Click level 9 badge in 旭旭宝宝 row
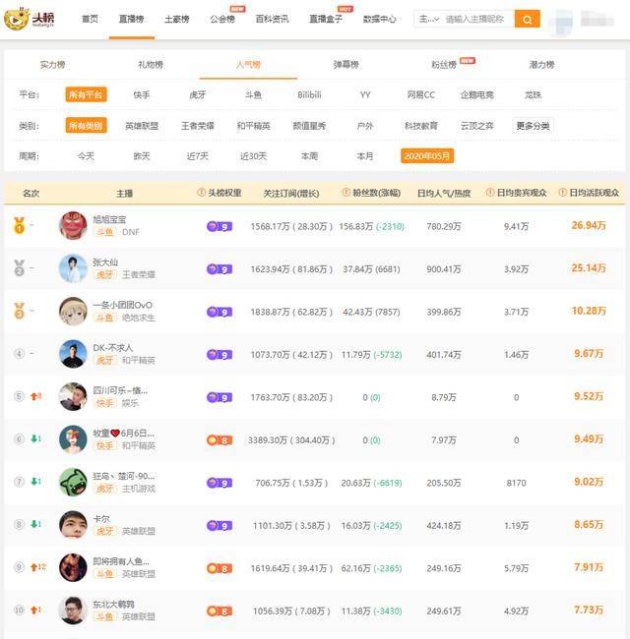The width and height of the screenshot is (630, 639). [x=220, y=226]
